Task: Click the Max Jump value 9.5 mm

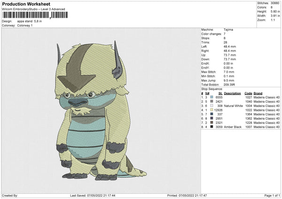Action: point(229,80)
